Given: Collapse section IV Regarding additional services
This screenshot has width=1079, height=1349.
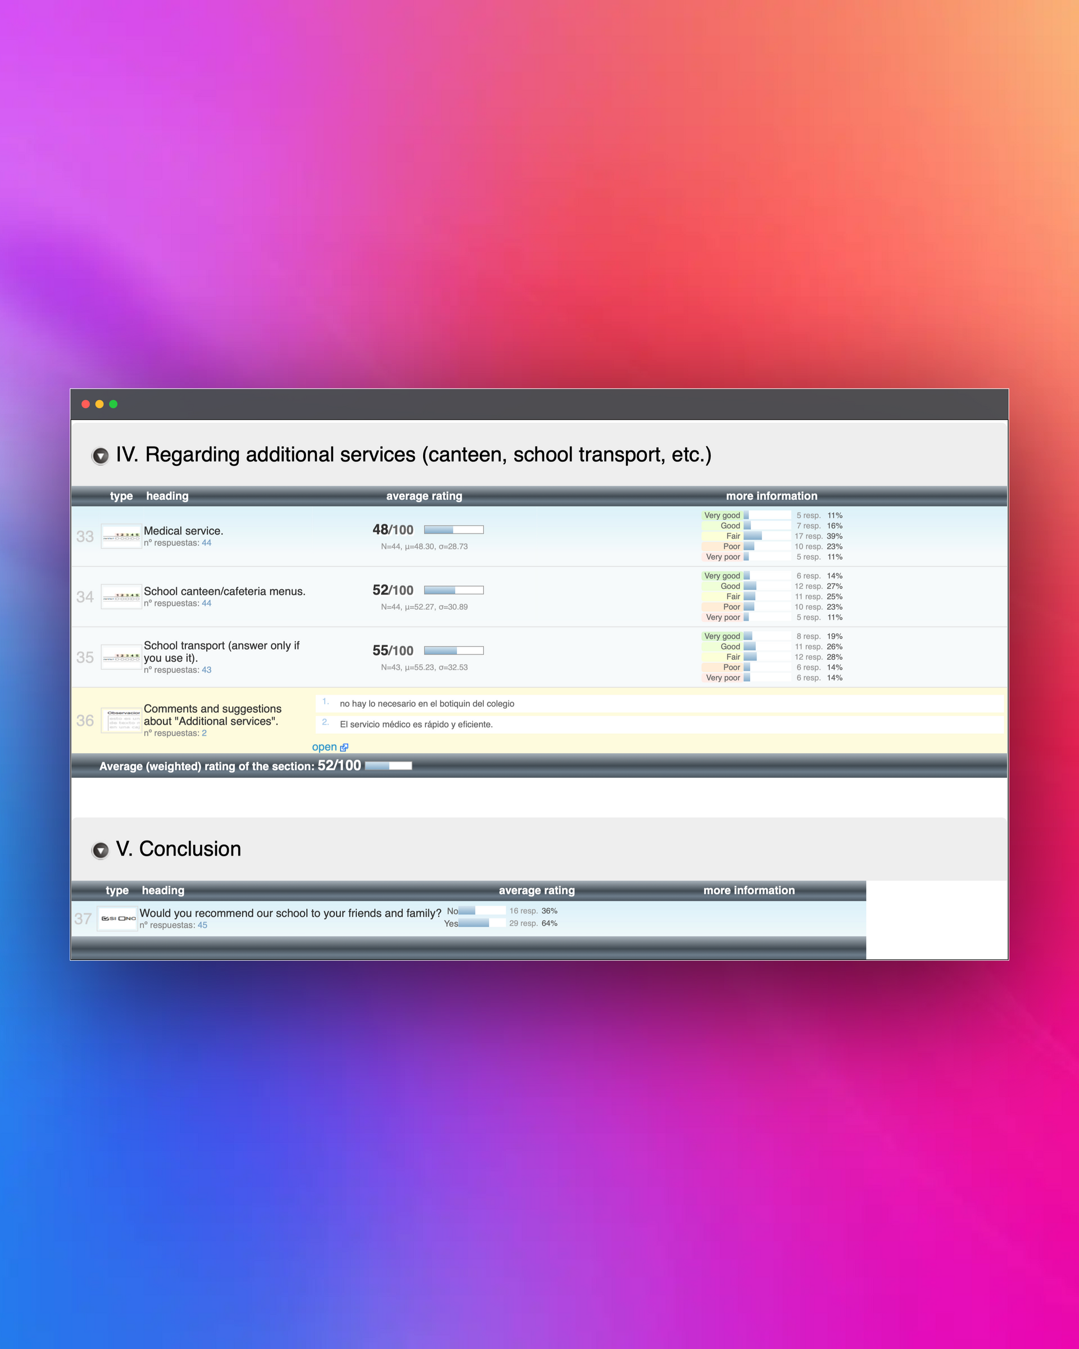Looking at the screenshot, I should point(100,455).
